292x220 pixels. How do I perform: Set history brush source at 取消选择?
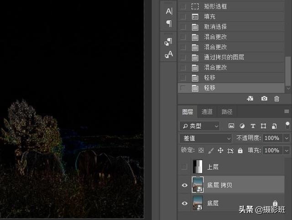pyautogui.click(x=183, y=27)
